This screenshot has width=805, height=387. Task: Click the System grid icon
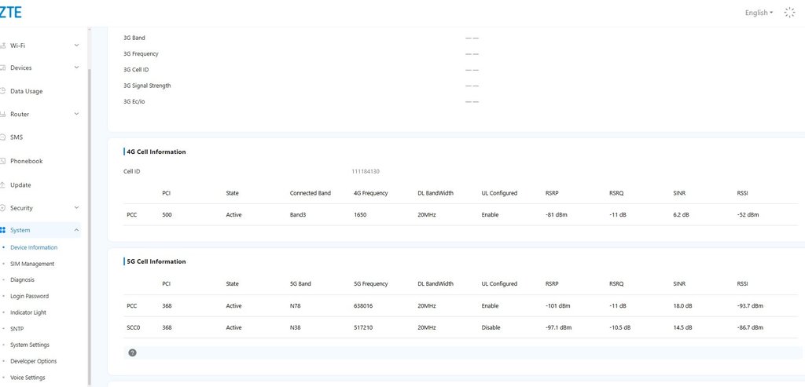(x=2, y=230)
